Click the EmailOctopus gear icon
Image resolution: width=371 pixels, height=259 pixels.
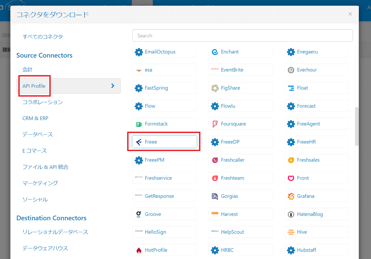click(139, 52)
